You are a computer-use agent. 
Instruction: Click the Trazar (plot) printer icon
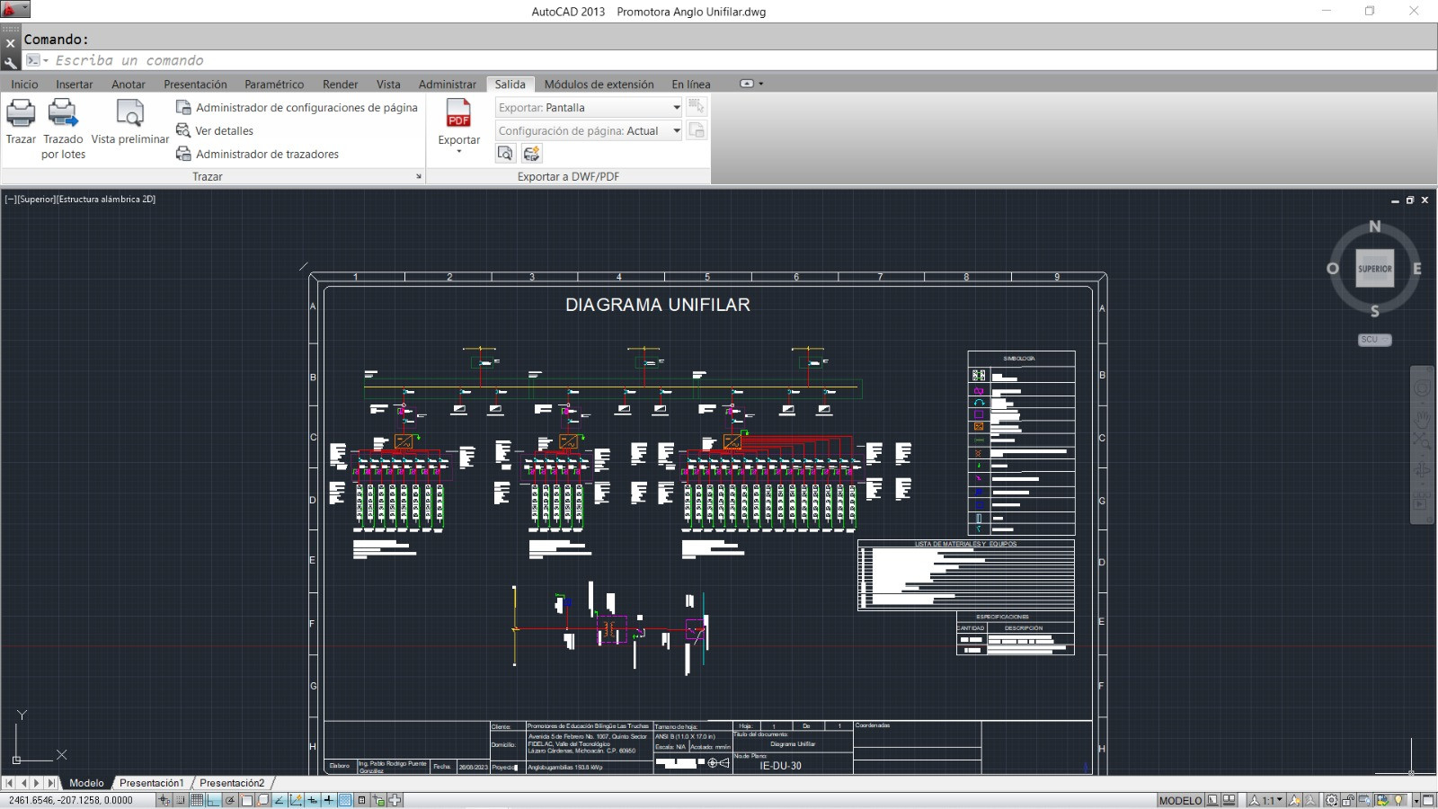click(x=21, y=113)
